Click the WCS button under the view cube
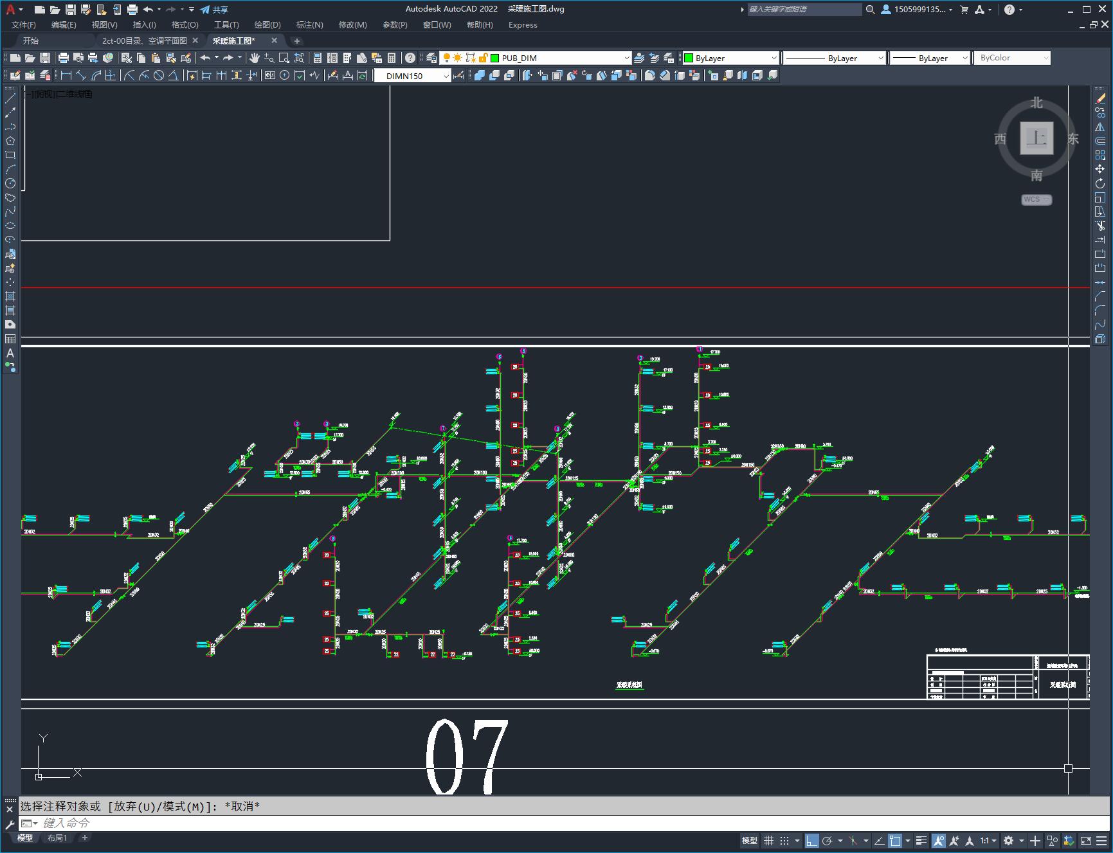The height and width of the screenshot is (853, 1113). pyautogui.click(x=1036, y=199)
